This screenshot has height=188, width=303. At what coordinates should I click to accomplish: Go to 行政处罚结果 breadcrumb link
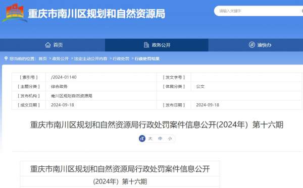pyautogui.click(x=147, y=58)
